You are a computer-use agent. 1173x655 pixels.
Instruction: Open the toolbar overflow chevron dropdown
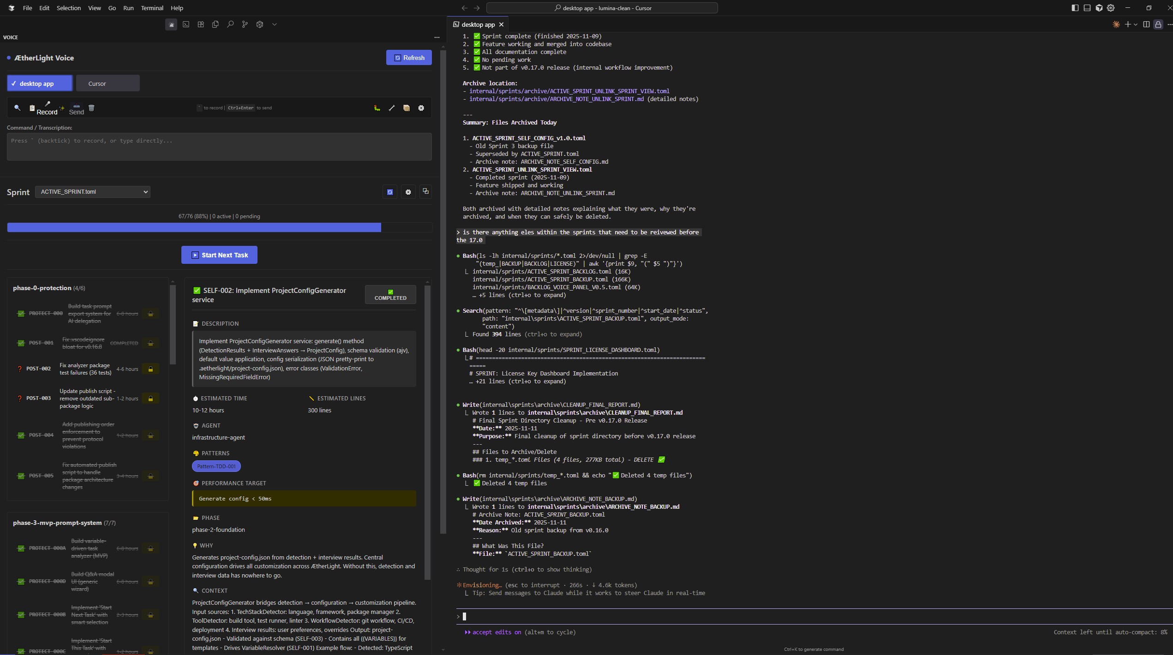click(x=275, y=24)
